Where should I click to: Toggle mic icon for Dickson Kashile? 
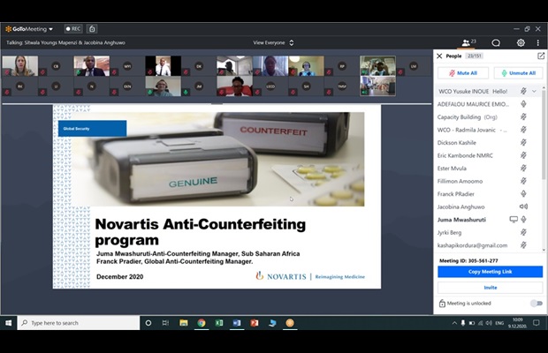click(x=523, y=142)
